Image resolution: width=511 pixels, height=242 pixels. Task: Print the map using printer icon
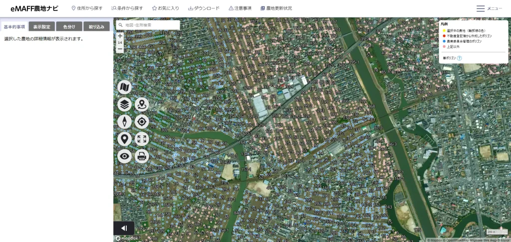pos(142,156)
